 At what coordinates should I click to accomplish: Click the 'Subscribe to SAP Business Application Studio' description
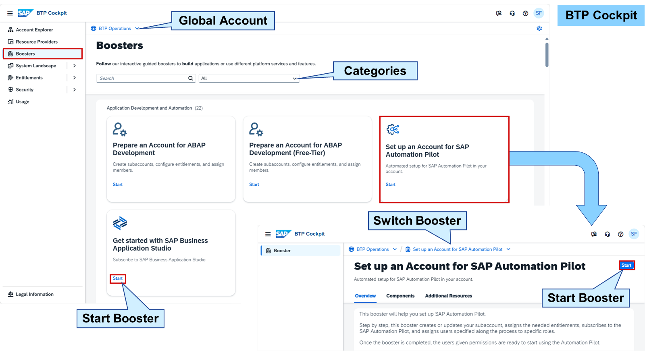click(159, 260)
